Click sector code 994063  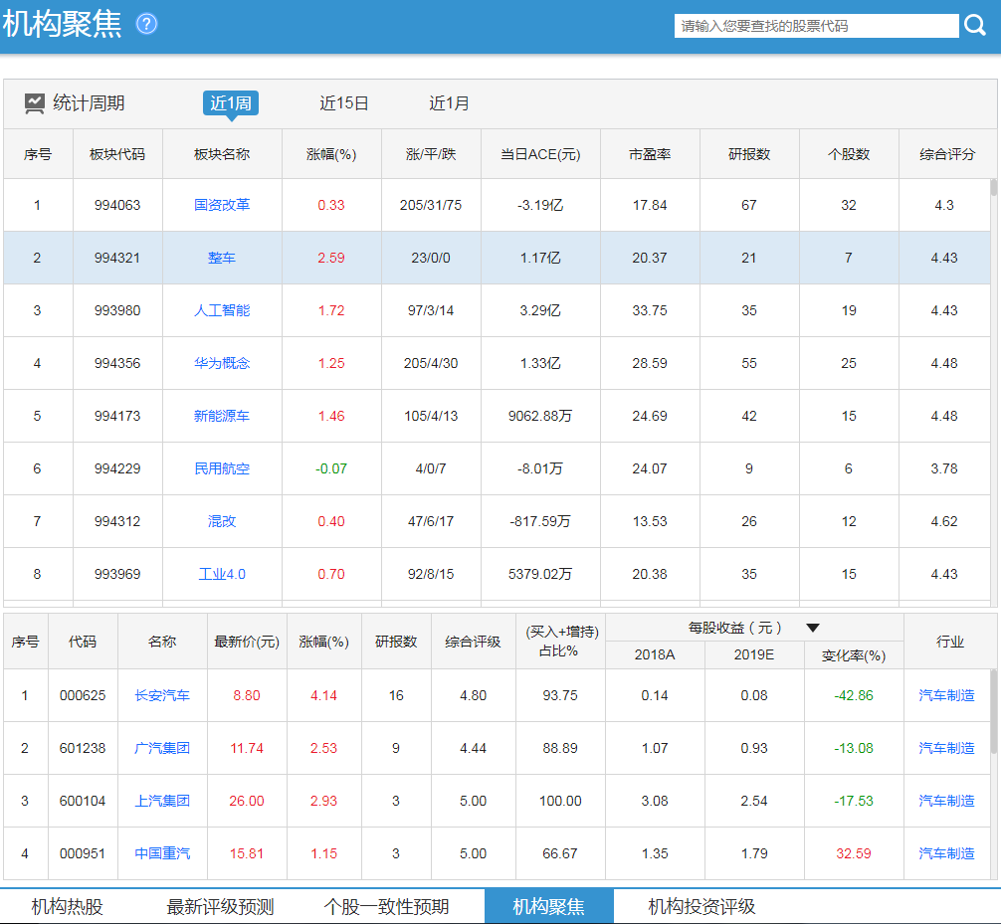click(117, 205)
